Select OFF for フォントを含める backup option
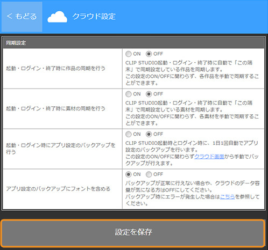 (149, 174)
